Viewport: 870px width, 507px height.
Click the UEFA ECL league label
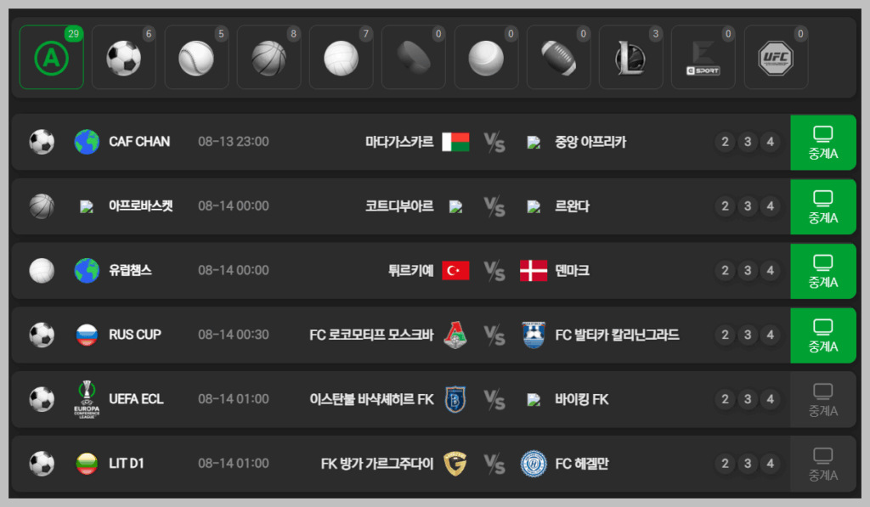(136, 399)
